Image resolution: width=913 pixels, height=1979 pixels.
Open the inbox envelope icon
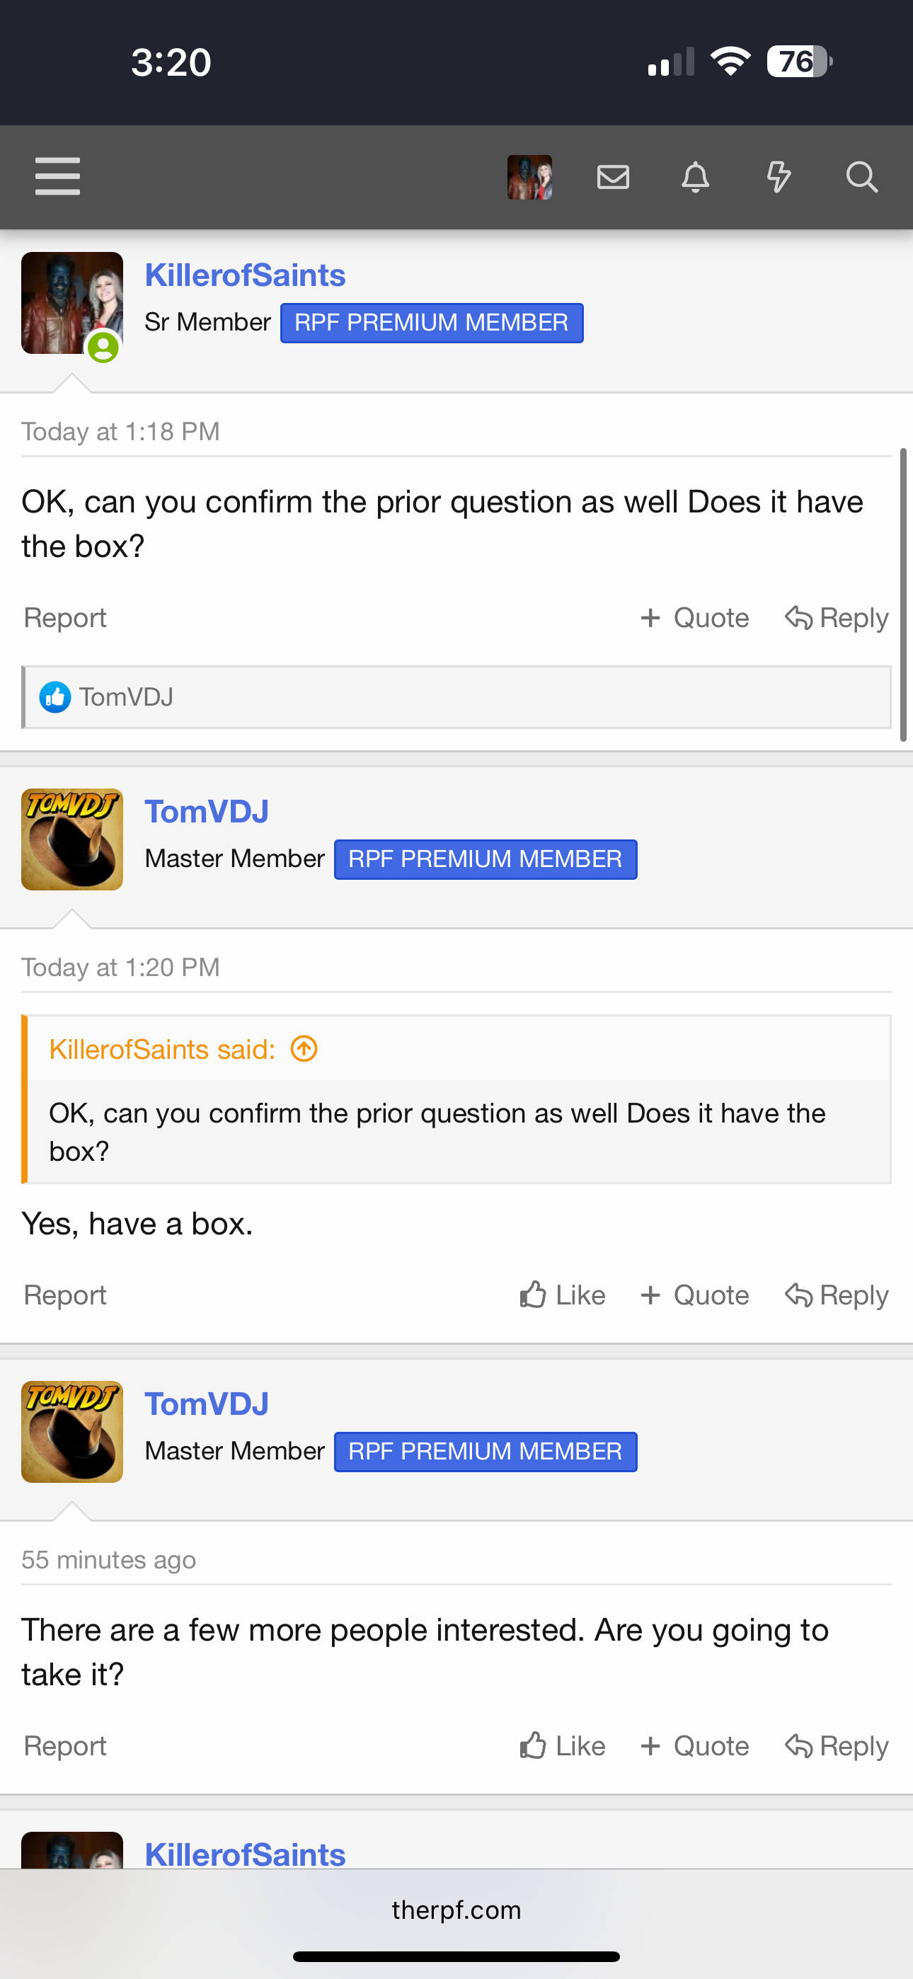(x=614, y=178)
